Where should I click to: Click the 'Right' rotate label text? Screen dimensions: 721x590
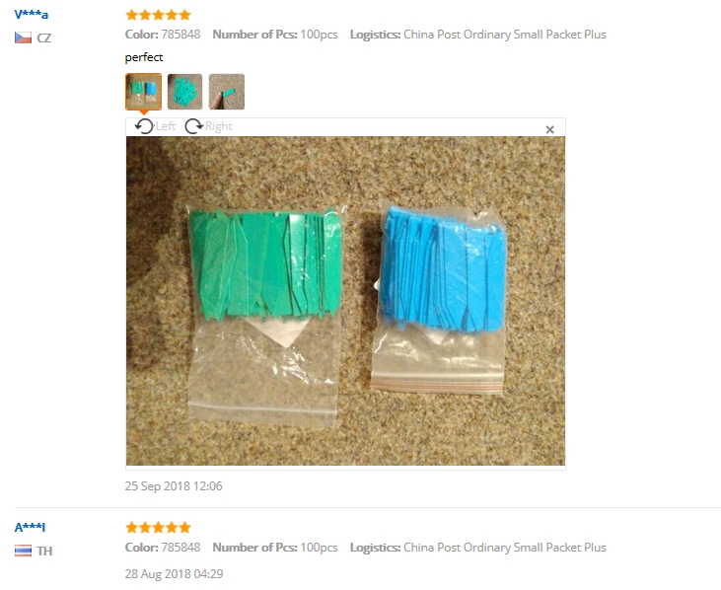[x=218, y=126]
